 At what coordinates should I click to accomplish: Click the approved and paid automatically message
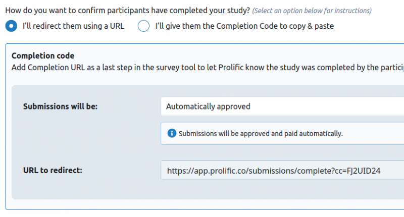pyautogui.click(x=261, y=134)
